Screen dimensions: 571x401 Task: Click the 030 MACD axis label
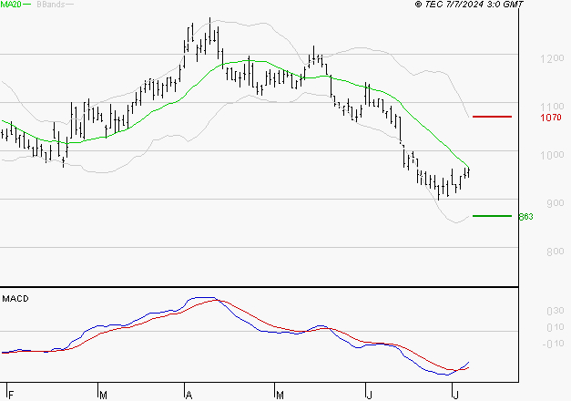click(556, 311)
